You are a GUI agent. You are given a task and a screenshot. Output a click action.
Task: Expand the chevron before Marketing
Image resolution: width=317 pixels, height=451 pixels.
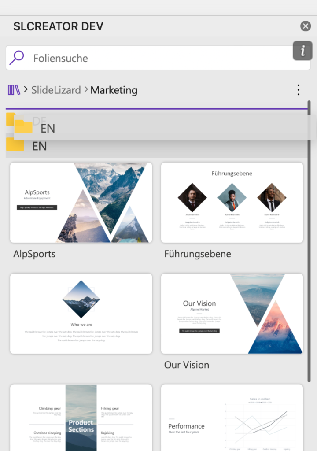click(86, 90)
